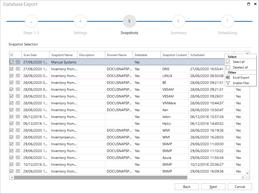Uncheck the DNS snapshot checkbox
259x194 pixels.
tap(12, 69)
